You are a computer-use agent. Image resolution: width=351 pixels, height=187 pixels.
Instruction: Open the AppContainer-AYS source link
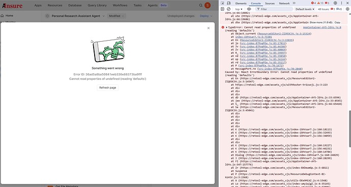coord(322,27)
